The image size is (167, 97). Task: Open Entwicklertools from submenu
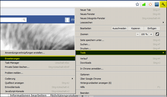38,87
